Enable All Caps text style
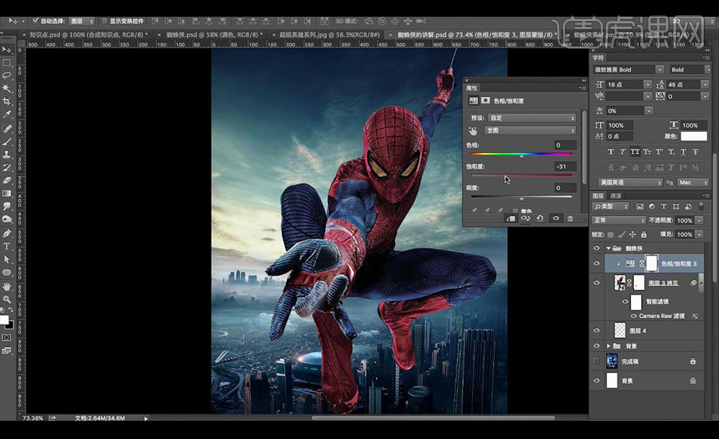This screenshot has height=439, width=719. click(x=635, y=152)
